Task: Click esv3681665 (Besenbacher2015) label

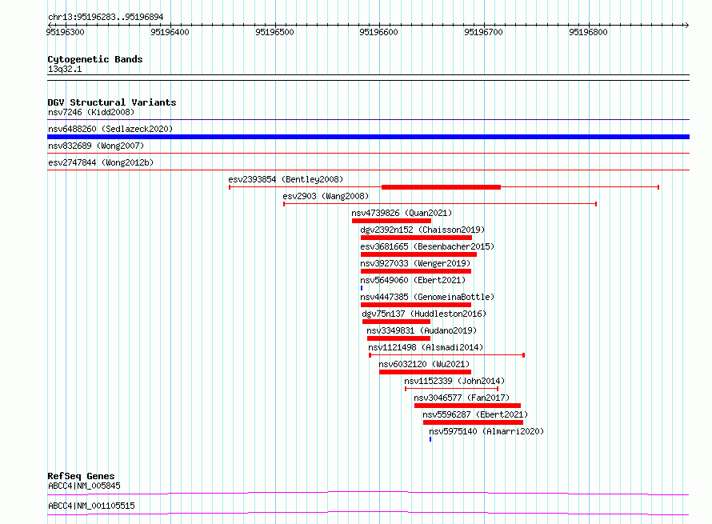Action: 427,246
